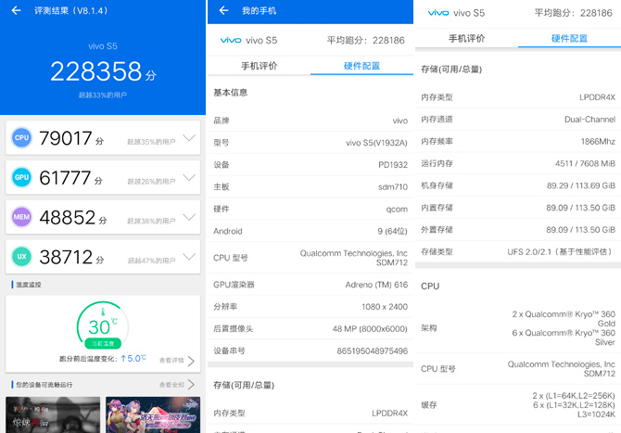Select the 主板 sdm710 row
Image resolution: width=621 pixels, height=433 pixels.
(x=310, y=187)
